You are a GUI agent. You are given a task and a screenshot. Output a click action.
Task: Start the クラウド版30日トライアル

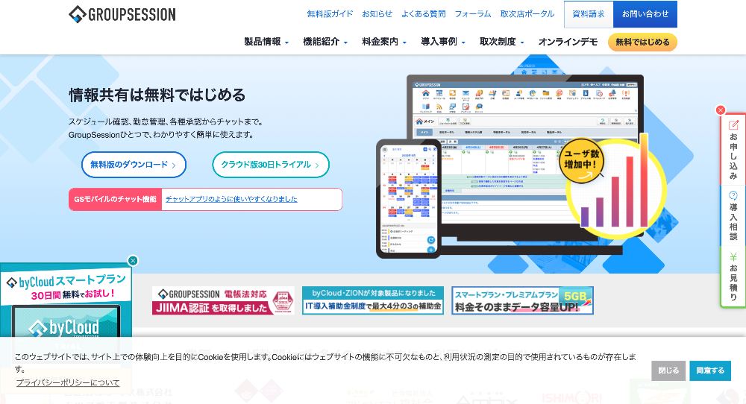point(270,165)
